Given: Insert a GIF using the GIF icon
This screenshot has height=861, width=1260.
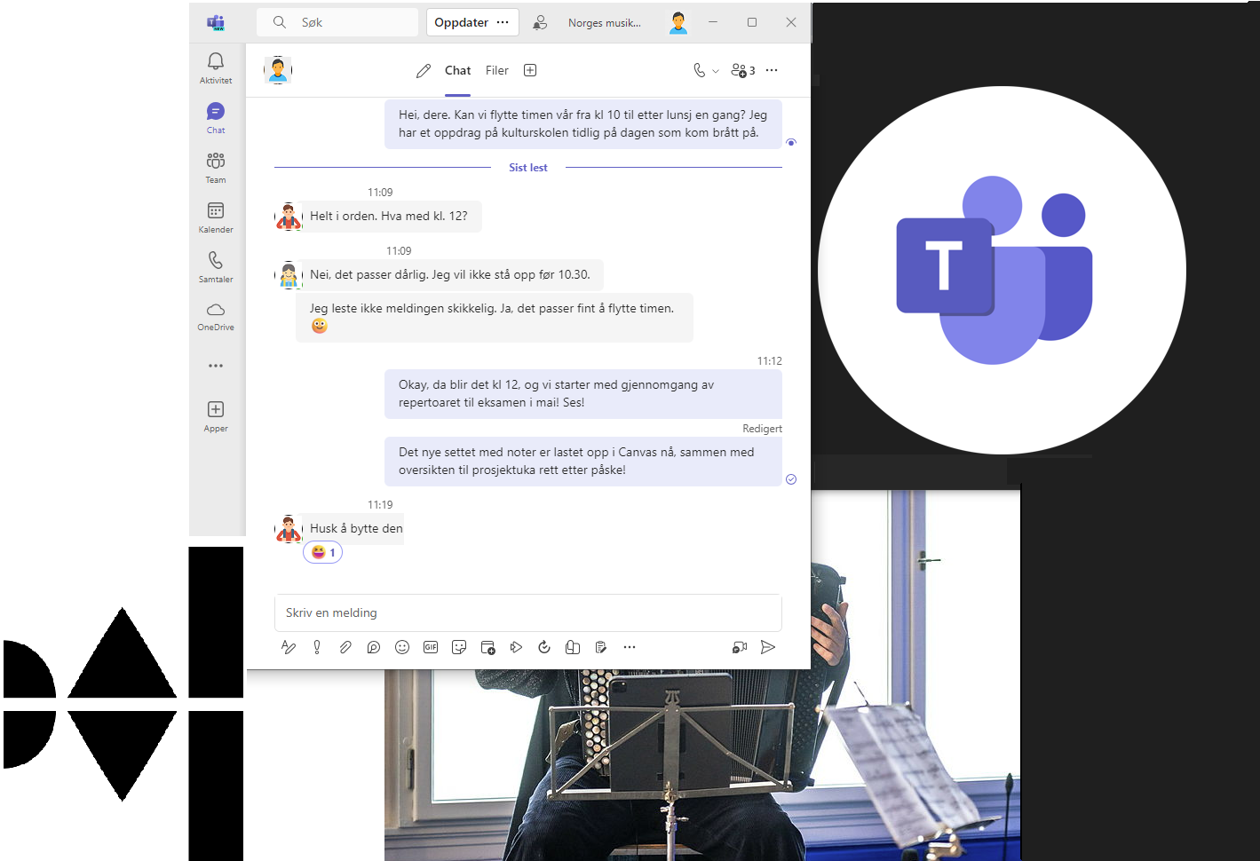Looking at the screenshot, I should [x=431, y=647].
